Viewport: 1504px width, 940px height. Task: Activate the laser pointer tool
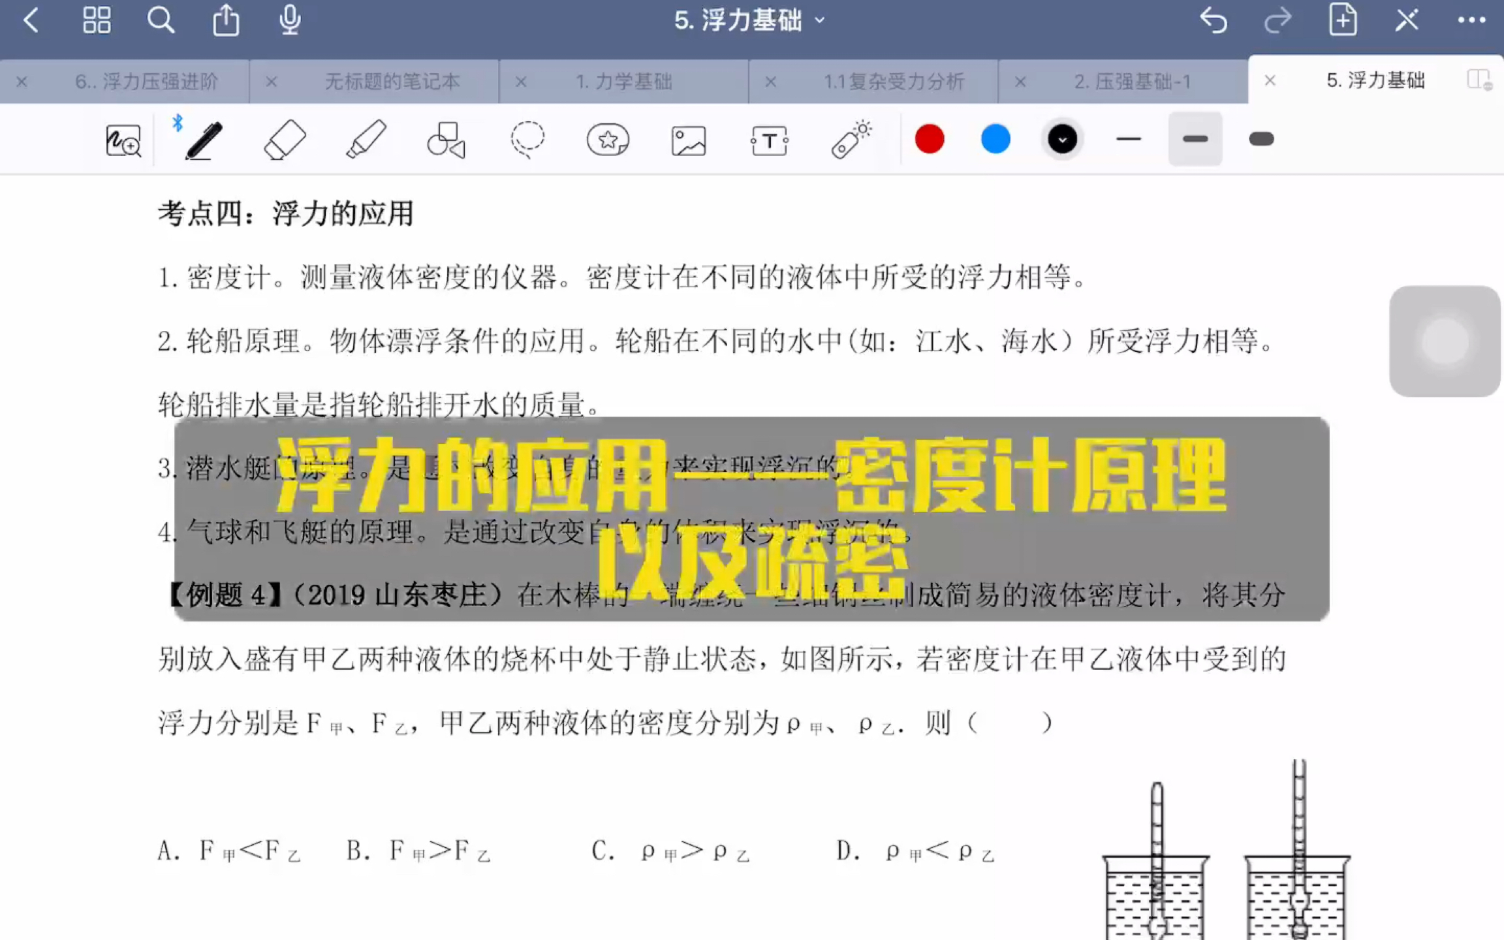click(x=849, y=139)
